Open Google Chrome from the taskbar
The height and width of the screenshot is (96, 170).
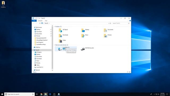click(x=41, y=94)
